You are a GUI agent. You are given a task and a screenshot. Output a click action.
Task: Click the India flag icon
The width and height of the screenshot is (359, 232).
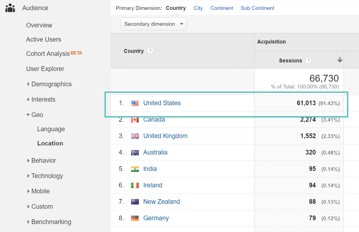tap(135, 169)
